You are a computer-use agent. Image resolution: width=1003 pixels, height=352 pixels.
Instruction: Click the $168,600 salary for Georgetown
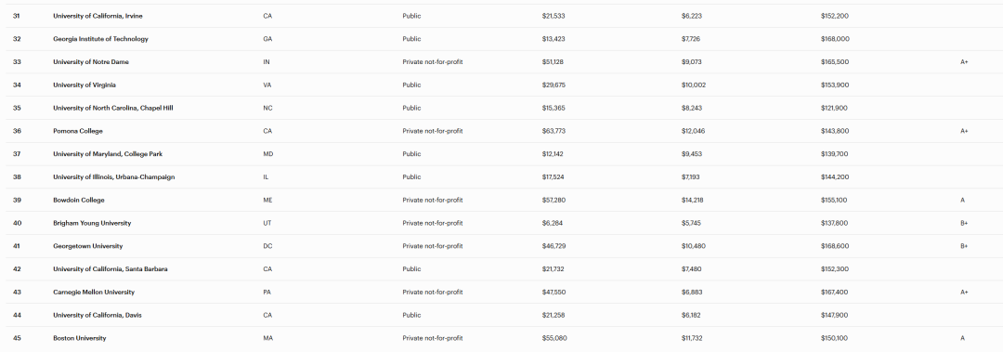pyautogui.click(x=835, y=246)
